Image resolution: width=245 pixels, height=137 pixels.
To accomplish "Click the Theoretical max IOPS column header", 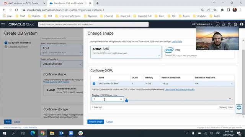I will coord(205,78).
